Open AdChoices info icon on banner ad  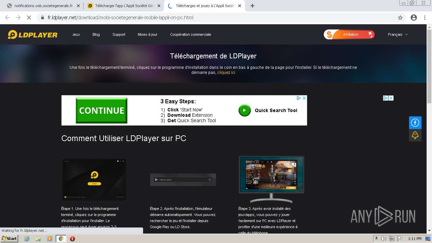point(299,98)
